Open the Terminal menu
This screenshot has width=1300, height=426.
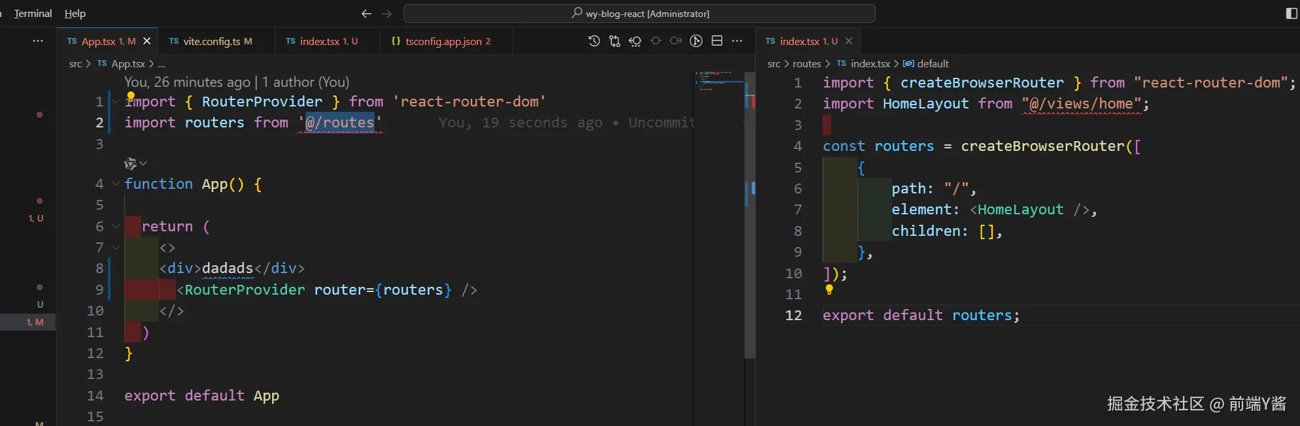33,14
